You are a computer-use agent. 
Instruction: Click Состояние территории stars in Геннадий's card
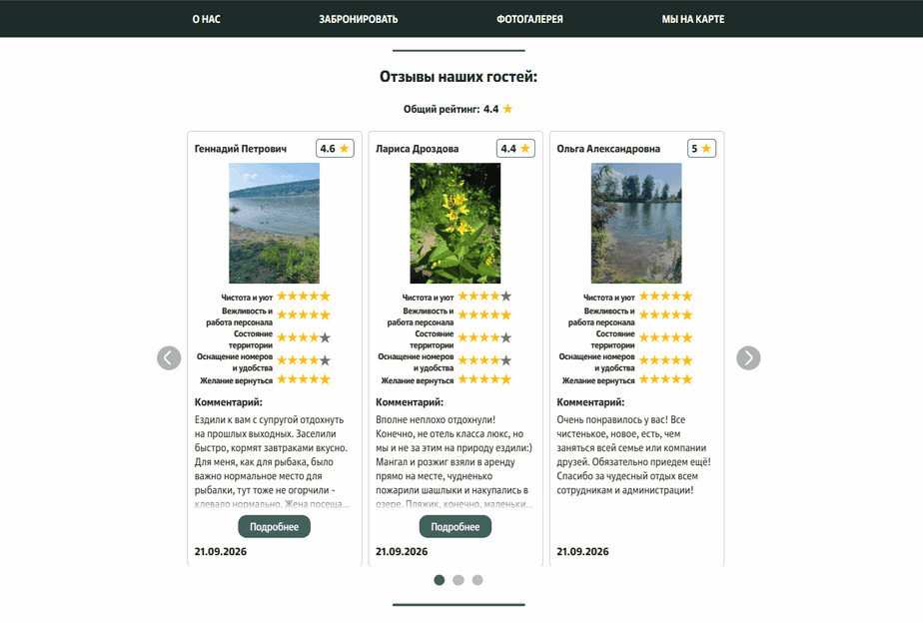tap(304, 337)
